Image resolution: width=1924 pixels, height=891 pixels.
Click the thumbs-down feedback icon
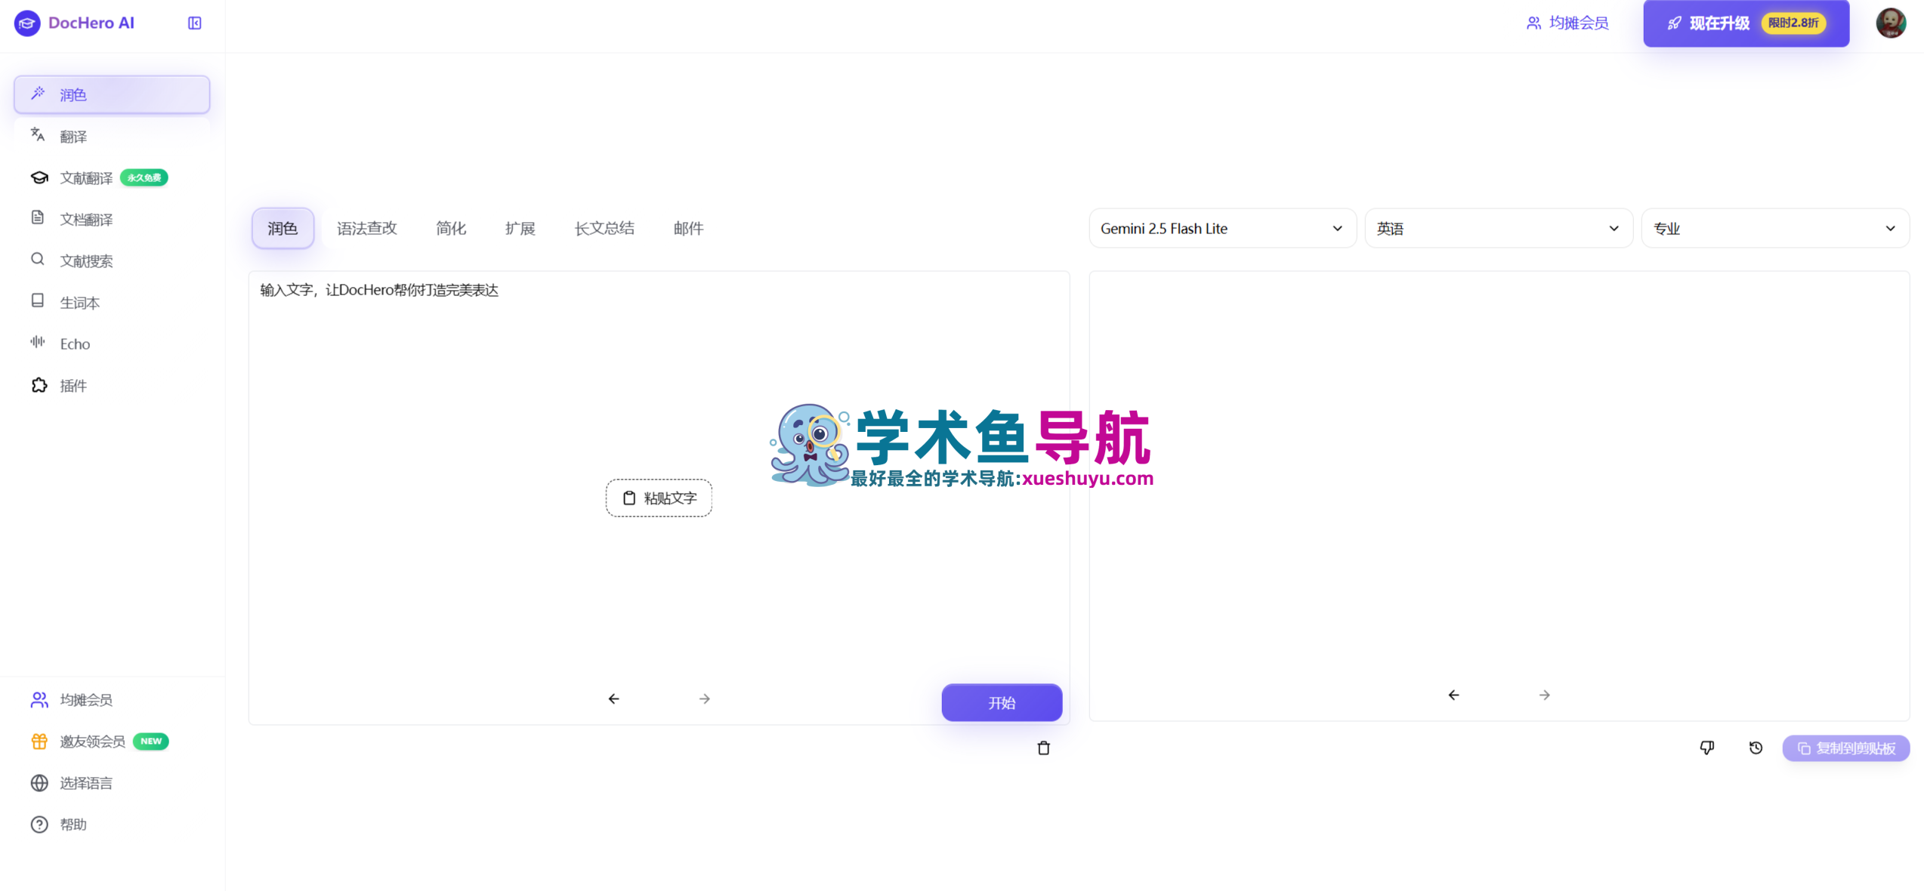(1706, 748)
